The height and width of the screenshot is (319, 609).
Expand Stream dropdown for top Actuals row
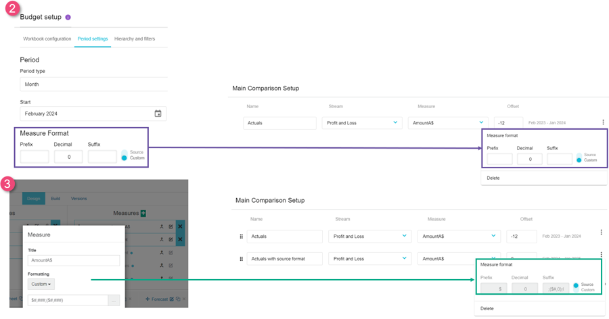(x=395, y=123)
